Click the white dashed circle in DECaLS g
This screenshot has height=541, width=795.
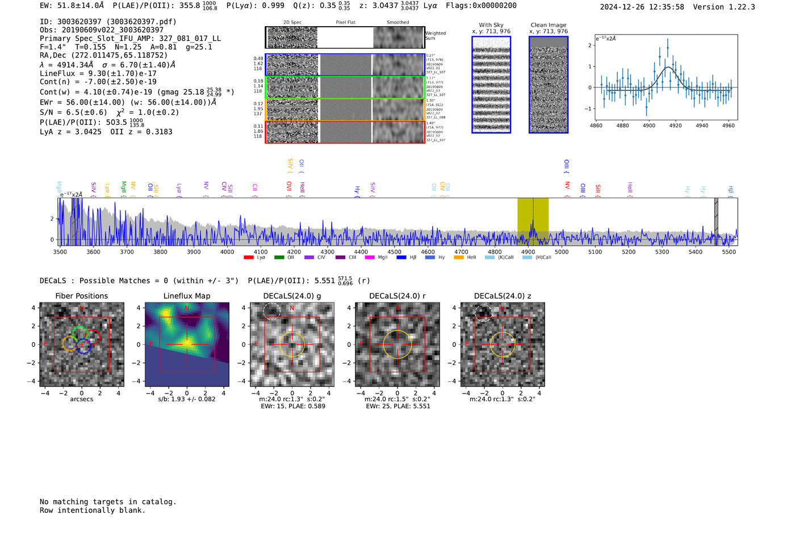[x=272, y=312]
